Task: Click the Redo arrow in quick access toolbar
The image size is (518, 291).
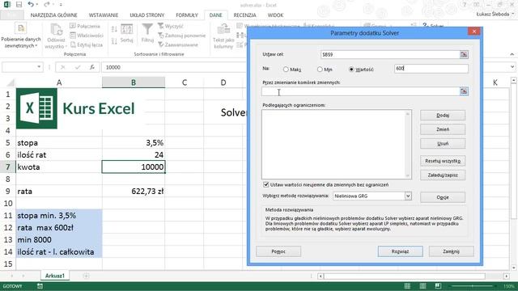Action: point(47,4)
